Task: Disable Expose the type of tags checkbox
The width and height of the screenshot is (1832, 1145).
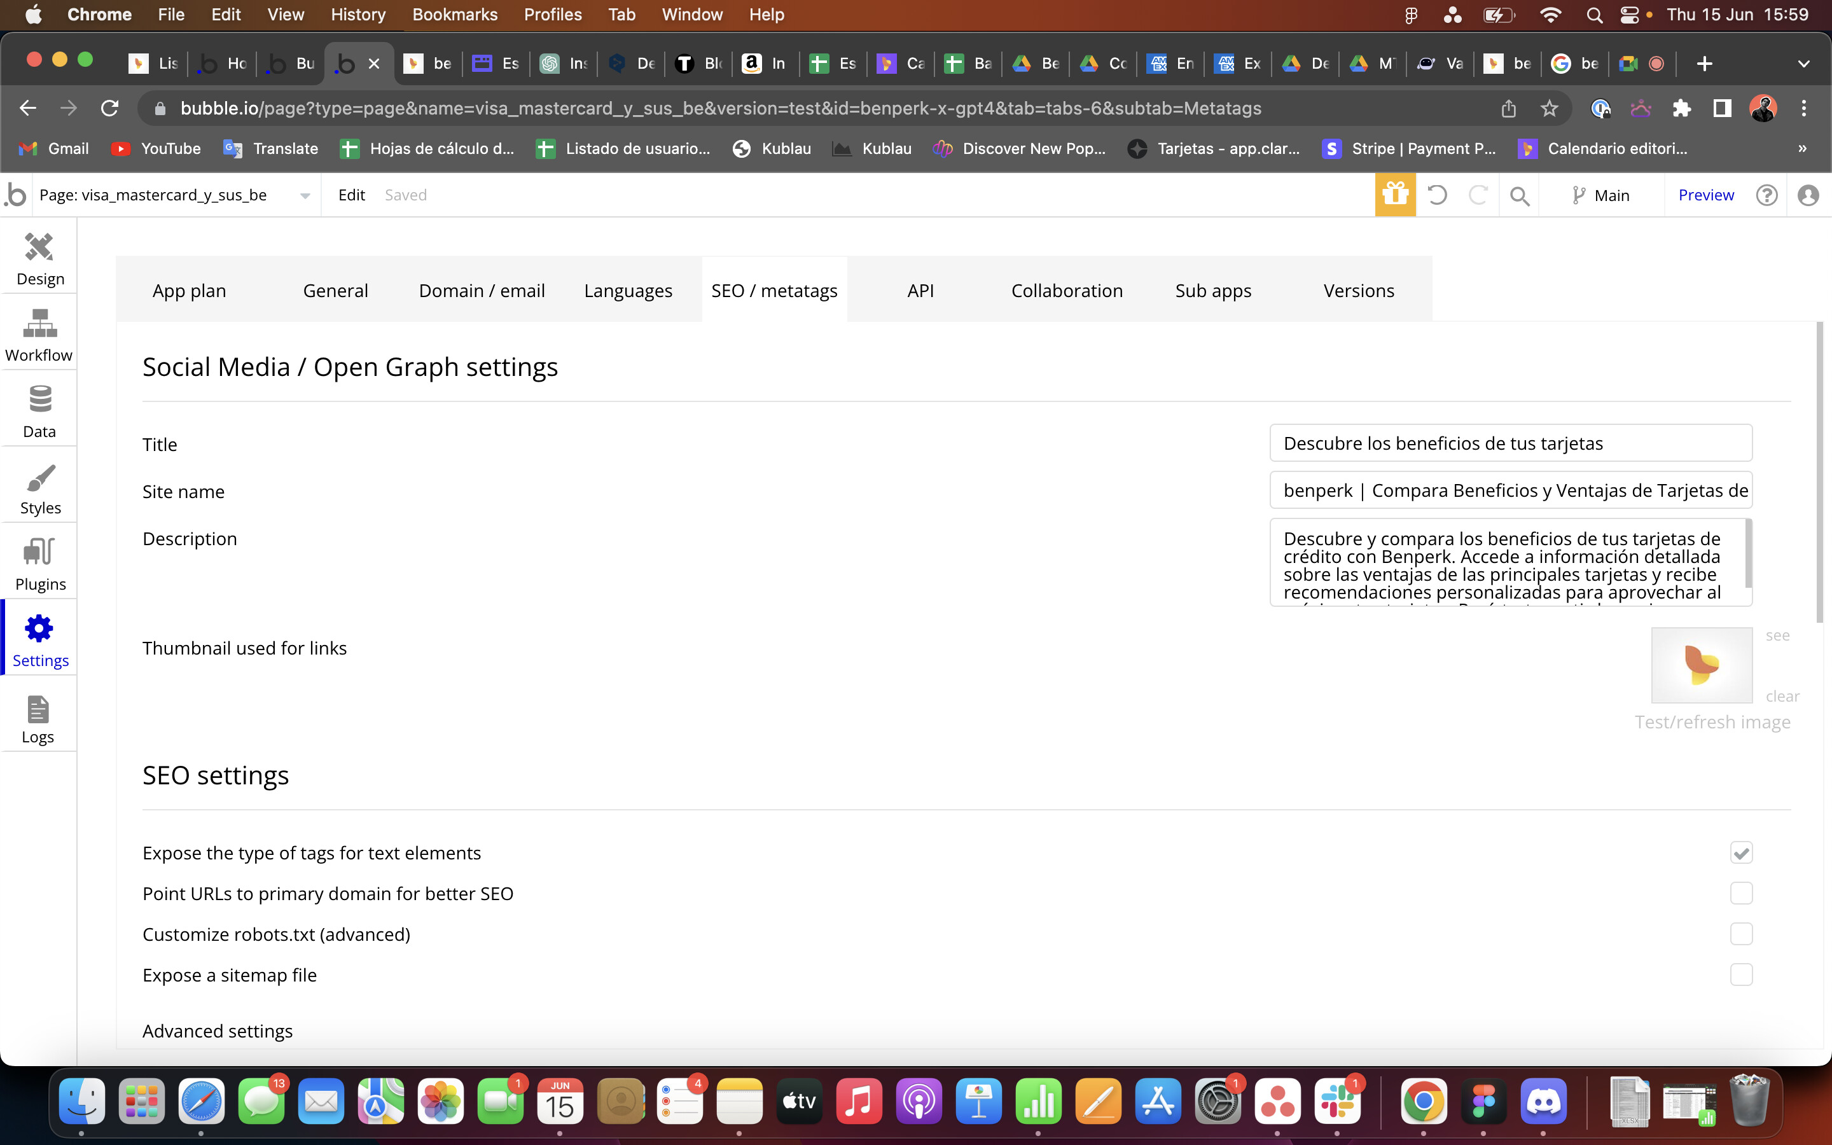Action: (x=1740, y=852)
